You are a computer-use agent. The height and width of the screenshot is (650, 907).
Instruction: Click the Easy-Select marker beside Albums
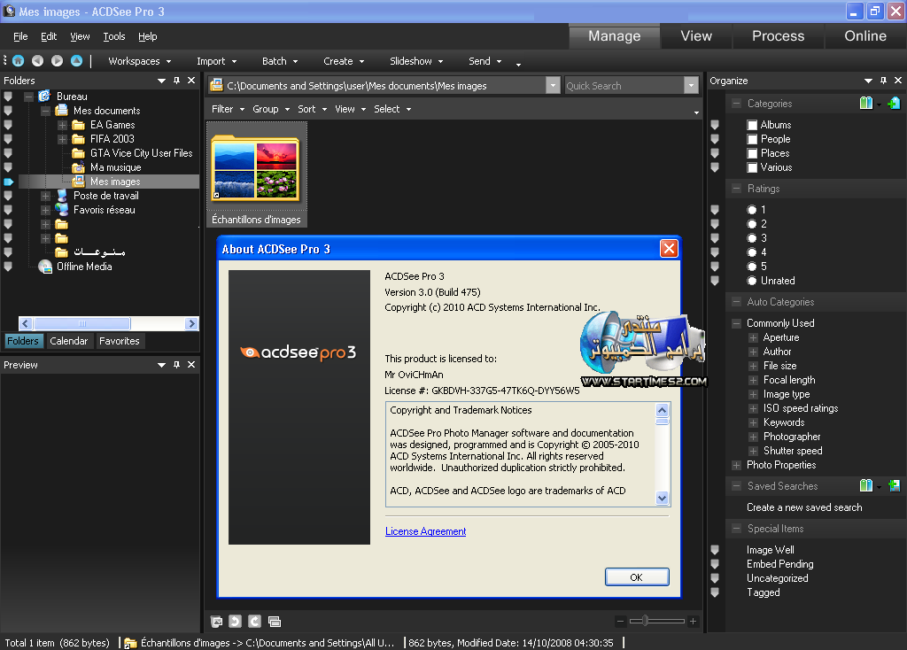715,125
